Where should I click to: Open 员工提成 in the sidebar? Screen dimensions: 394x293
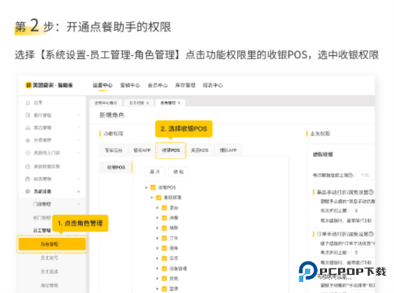tap(50, 272)
